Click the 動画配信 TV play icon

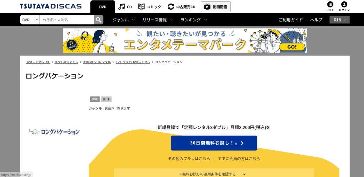207,7
